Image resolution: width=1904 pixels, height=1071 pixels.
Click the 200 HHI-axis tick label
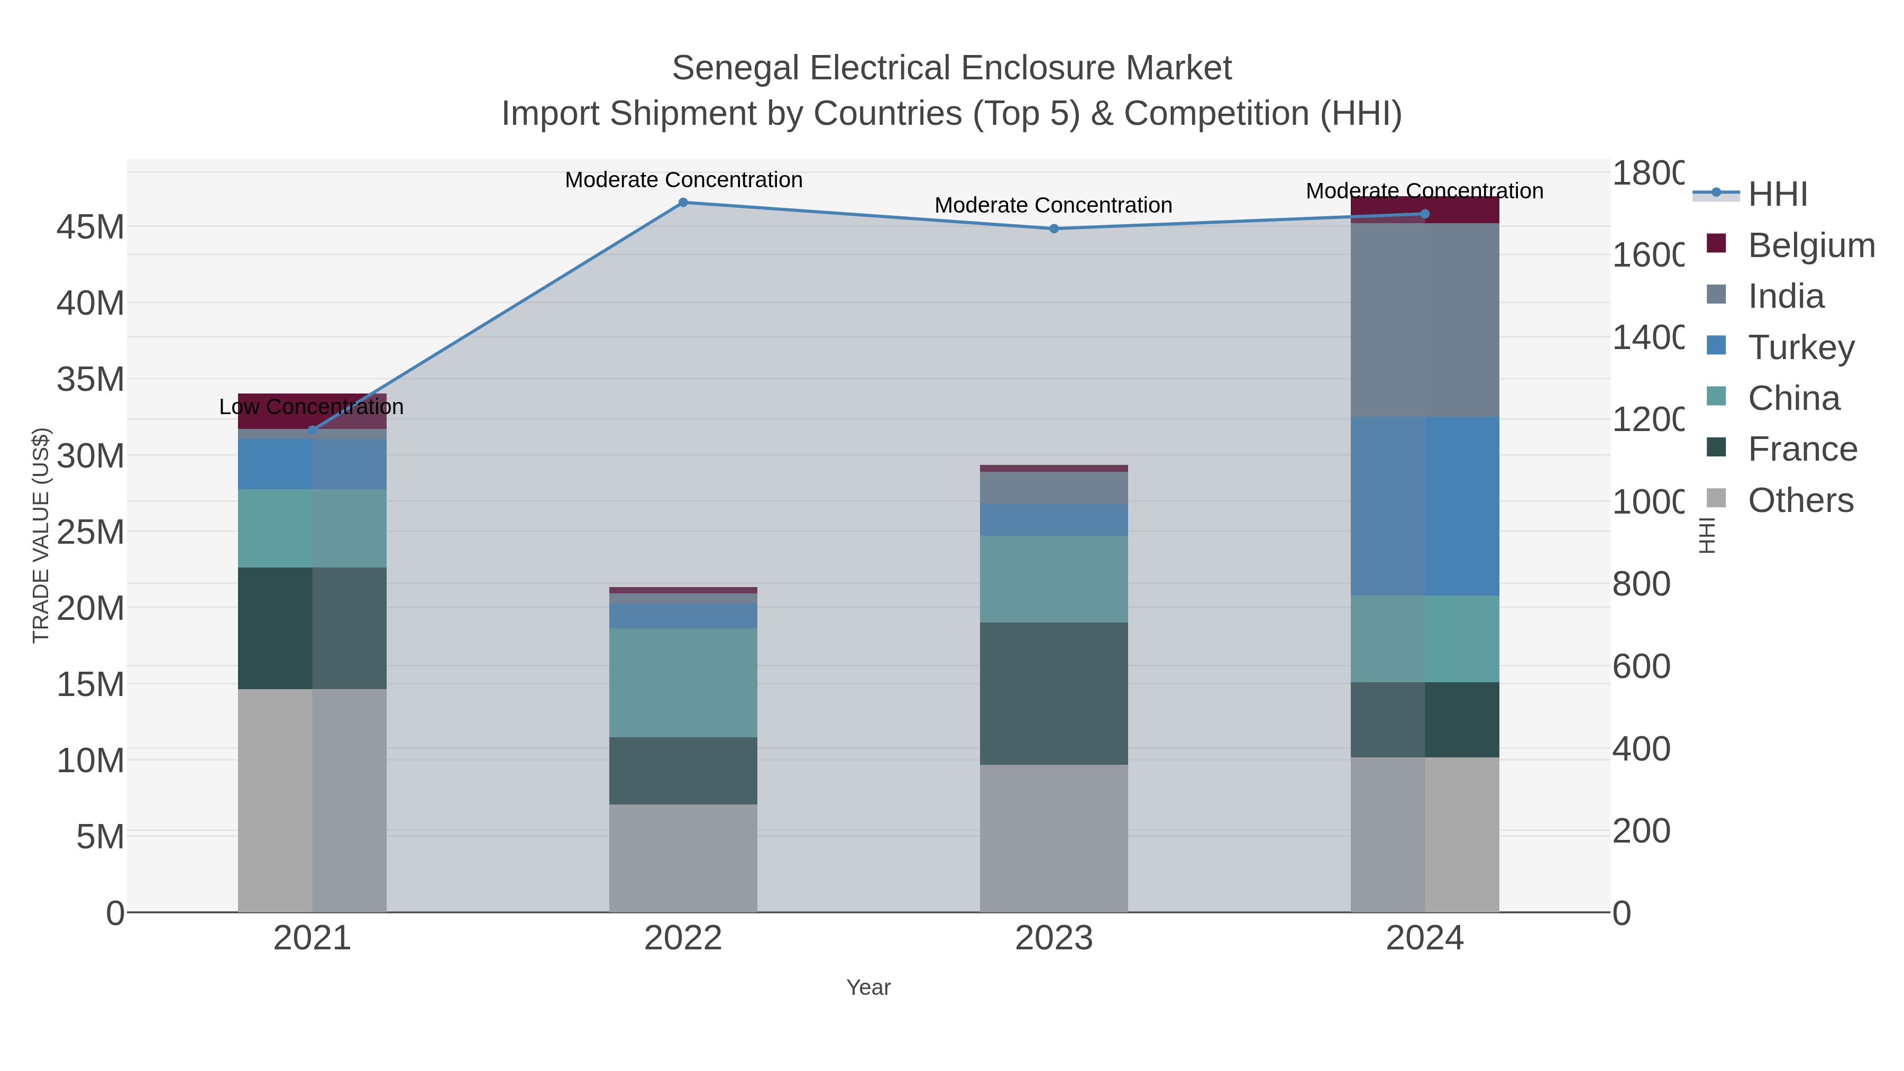1642,831
